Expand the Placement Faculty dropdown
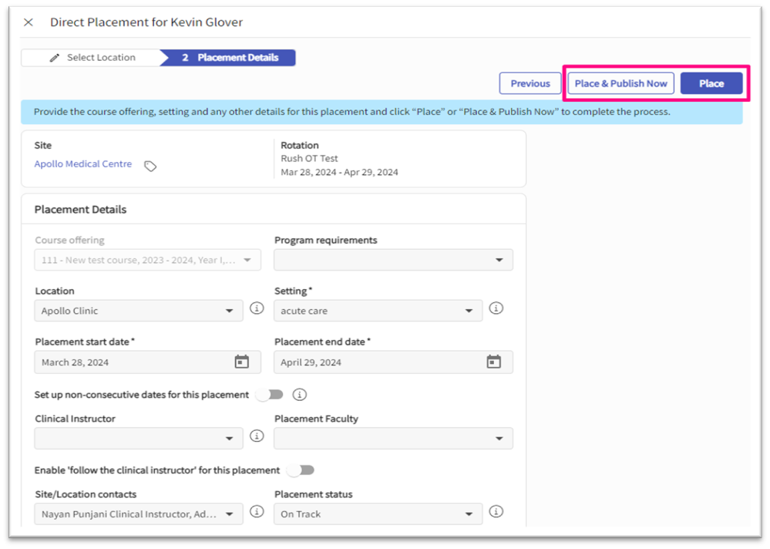Image resolution: width=770 pixels, height=549 pixels. pos(393,438)
